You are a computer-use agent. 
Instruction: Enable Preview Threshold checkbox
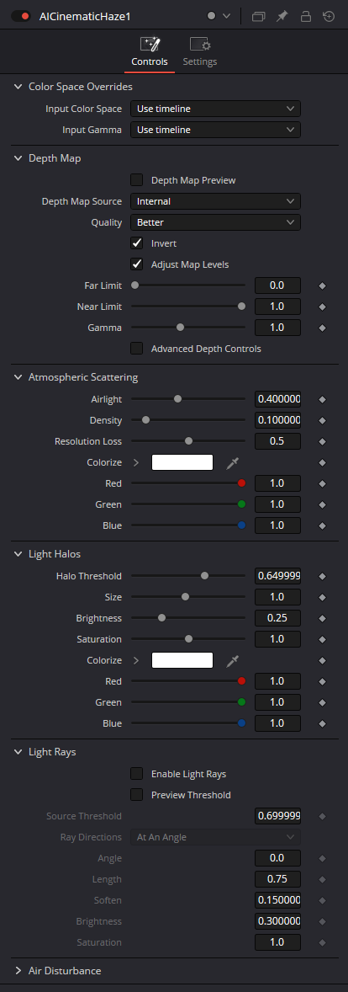coord(136,795)
